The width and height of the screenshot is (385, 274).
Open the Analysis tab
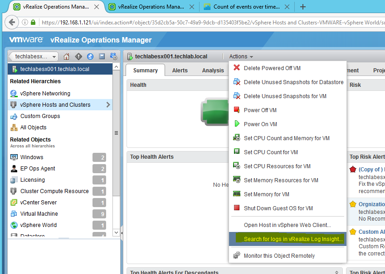click(x=213, y=71)
